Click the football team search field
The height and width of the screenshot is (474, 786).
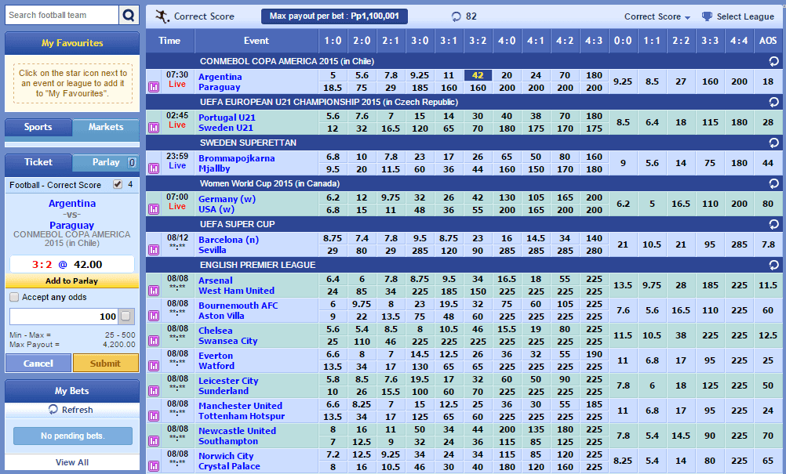62,15
